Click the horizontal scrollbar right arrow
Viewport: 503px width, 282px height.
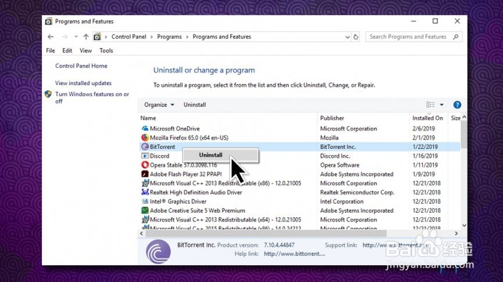[456, 234]
